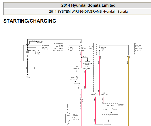Click the EM11 connector symbol

(81, 98)
